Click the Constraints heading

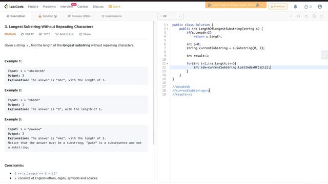click(14, 166)
